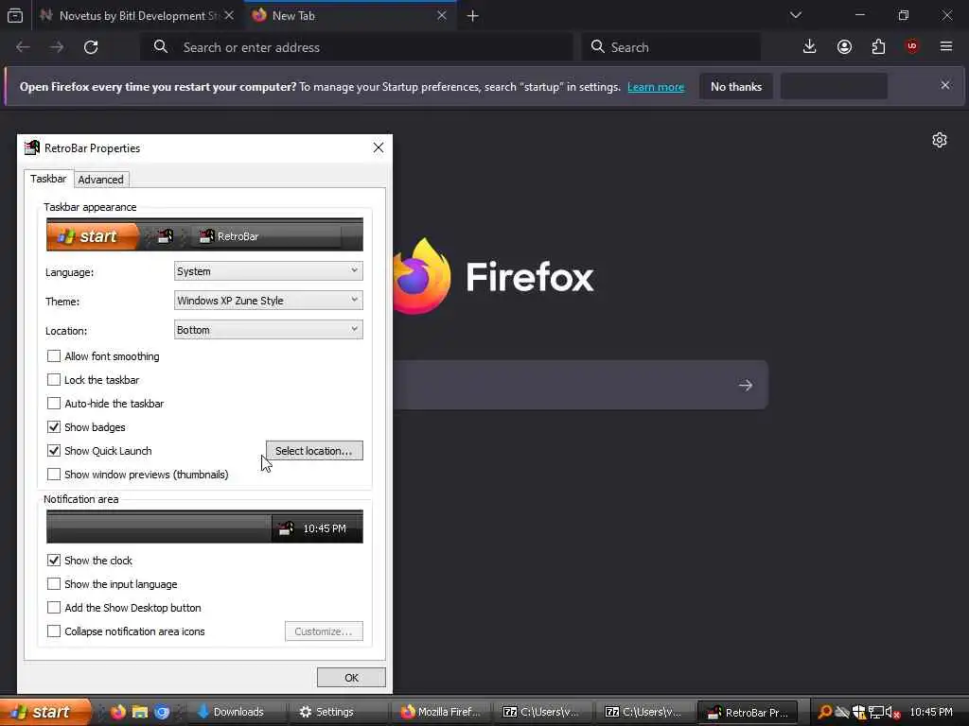The image size is (969, 726).
Task: Click the taskbar clock showing 10:45 PM
Action: pos(931,712)
